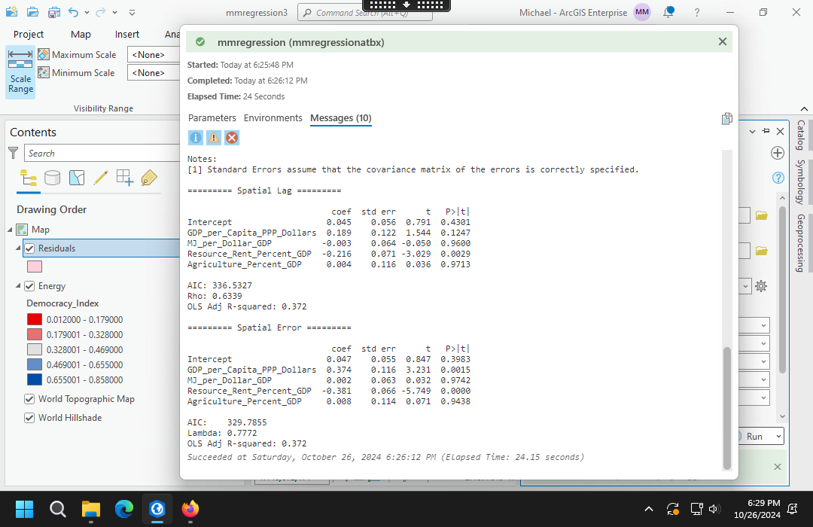Disable the World Hillshade layer checkbox
The height and width of the screenshot is (527, 813).
pos(29,418)
